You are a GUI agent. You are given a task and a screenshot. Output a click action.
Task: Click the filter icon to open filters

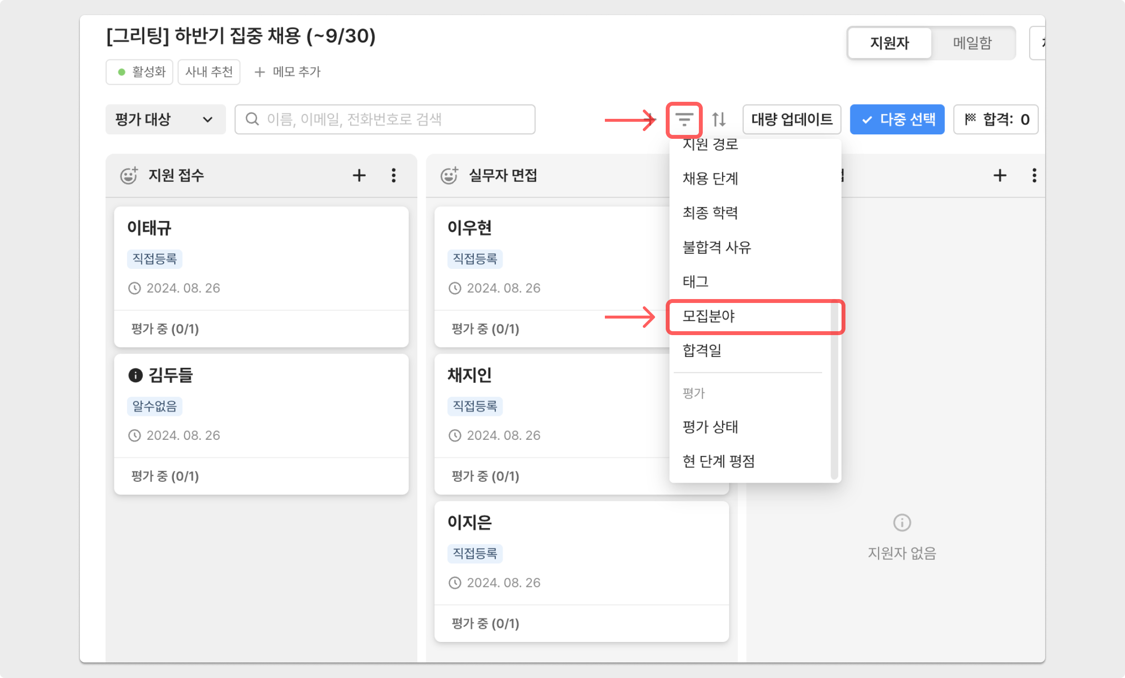click(x=684, y=119)
